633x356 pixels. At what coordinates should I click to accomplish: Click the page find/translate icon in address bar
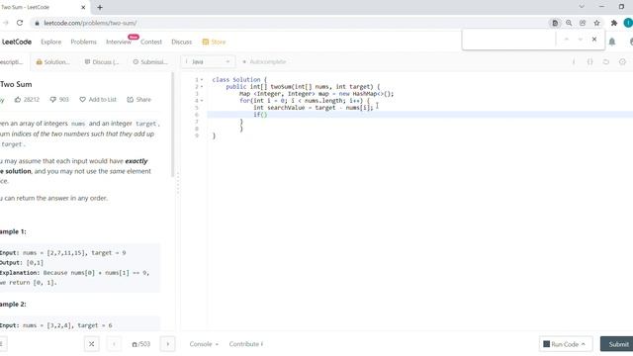pos(555,23)
